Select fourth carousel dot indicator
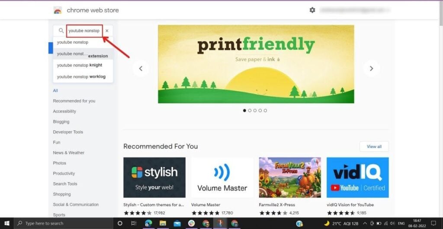This screenshot has height=229, width=443. 260,111
